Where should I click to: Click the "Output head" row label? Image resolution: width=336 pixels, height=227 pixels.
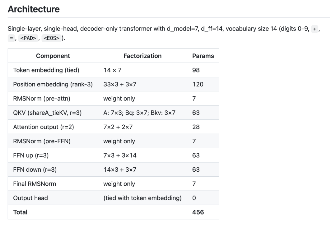pos(30,198)
